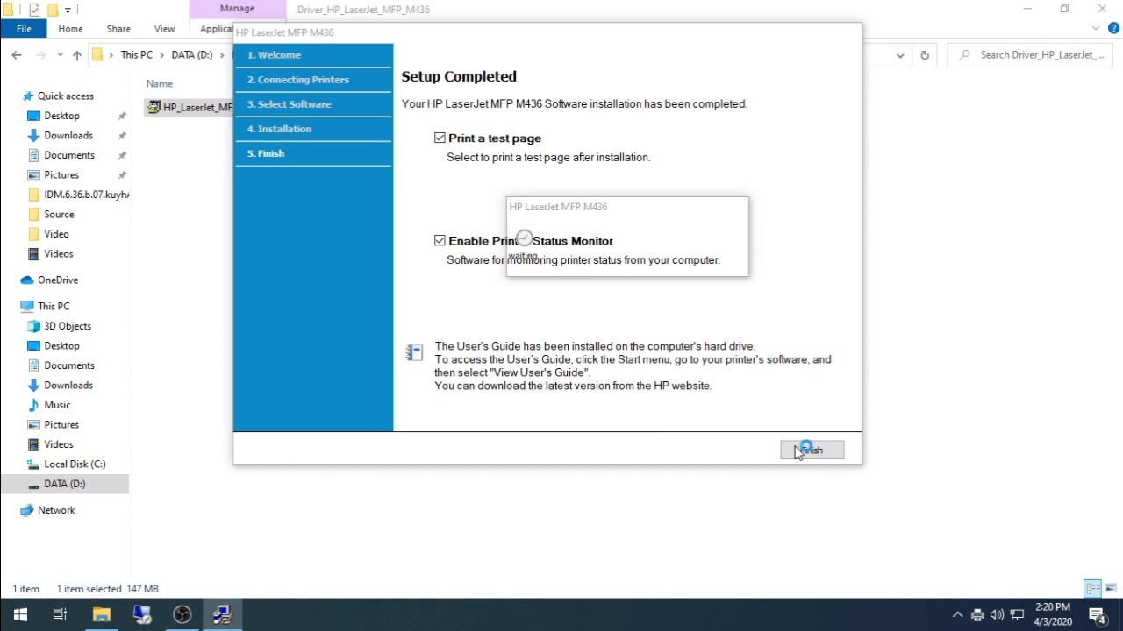Switch to details view layout icon
This screenshot has width=1123, height=631.
1092,589
